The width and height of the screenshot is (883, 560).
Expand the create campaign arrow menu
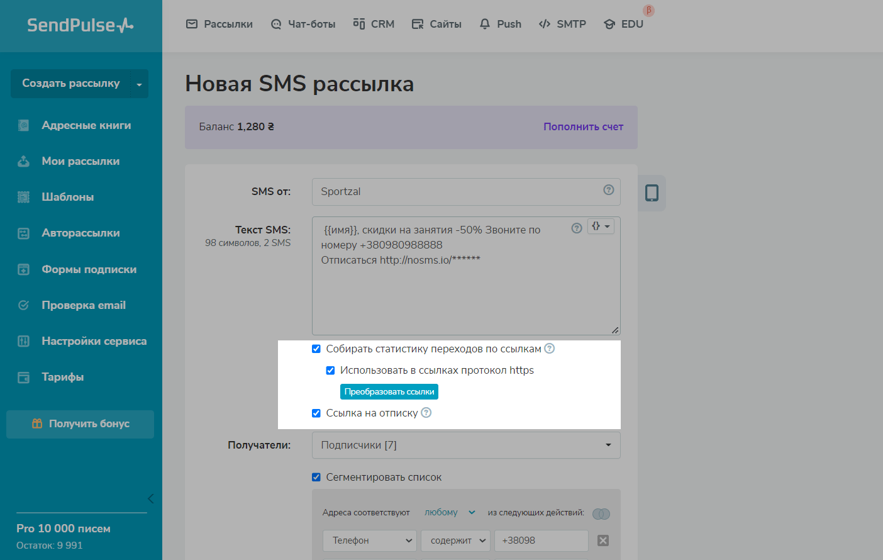139,84
